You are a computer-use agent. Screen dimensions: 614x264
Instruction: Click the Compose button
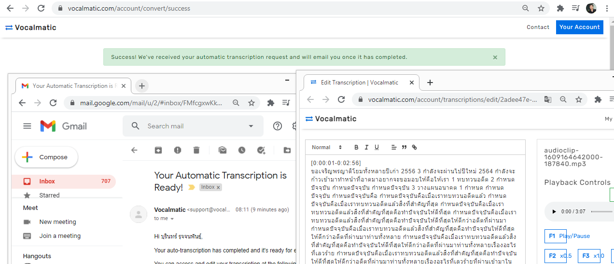pyautogui.click(x=46, y=157)
